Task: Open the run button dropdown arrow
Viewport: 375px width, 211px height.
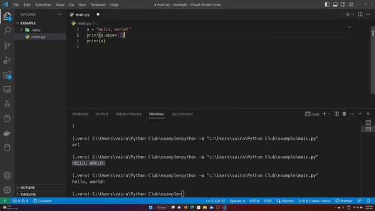Action: coord(353,14)
